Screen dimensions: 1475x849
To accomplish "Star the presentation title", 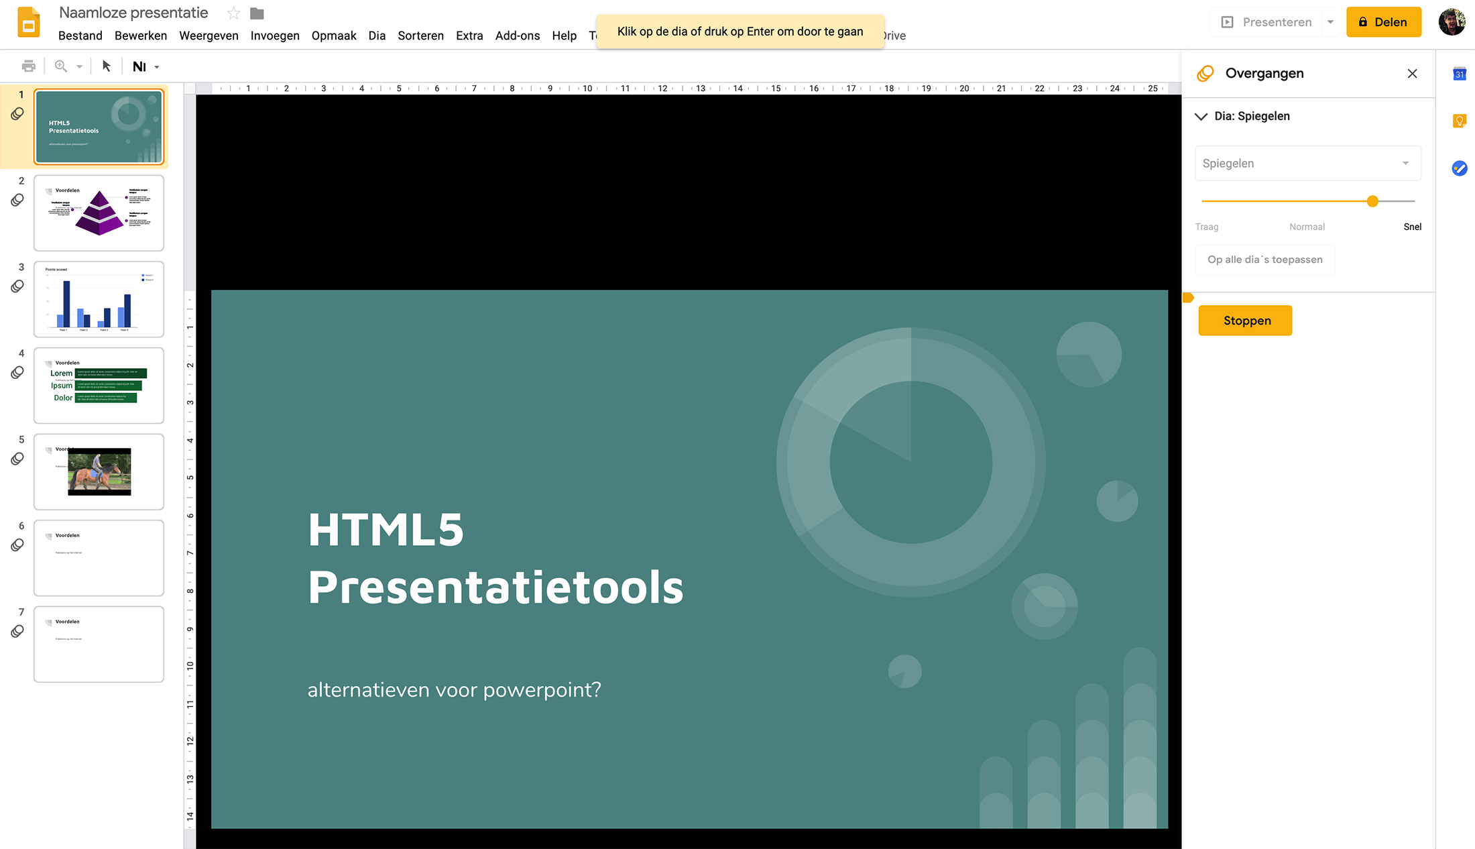I will click(233, 13).
